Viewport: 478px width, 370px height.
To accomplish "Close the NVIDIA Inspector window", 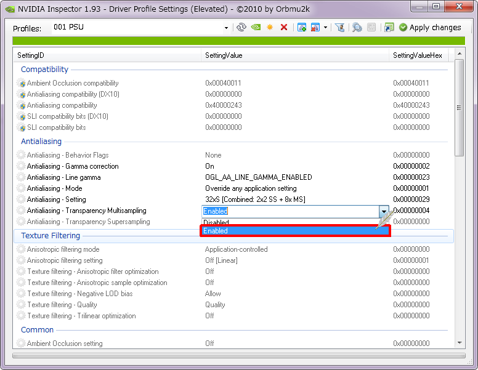I will coord(460,6).
